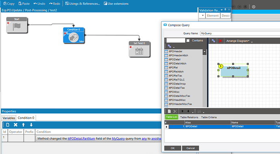This screenshot has width=280, height=154.
Task: Switch to the Variables tab in Properties
Action: pos(9,118)
